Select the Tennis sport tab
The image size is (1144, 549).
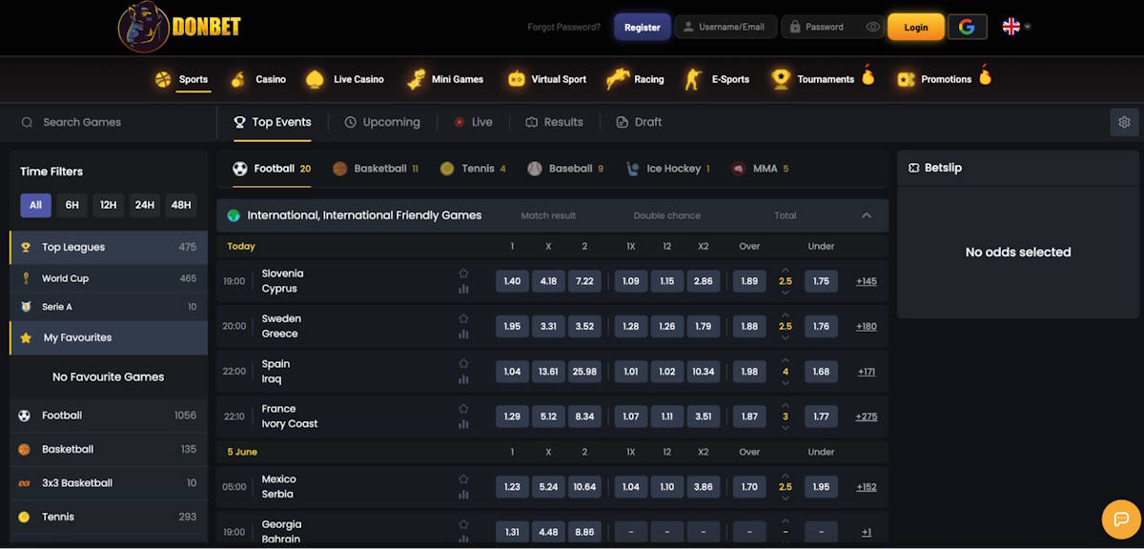pyautogui.click(x=473, y=169)
